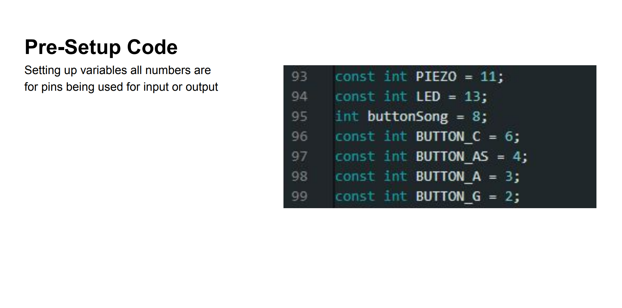
Task: Click the BUTTON_G constant name
Action: [448, 196]
